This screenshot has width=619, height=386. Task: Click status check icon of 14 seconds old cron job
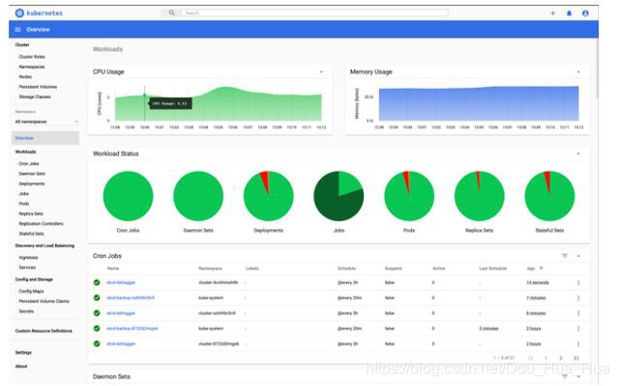(x=97, y=283)
